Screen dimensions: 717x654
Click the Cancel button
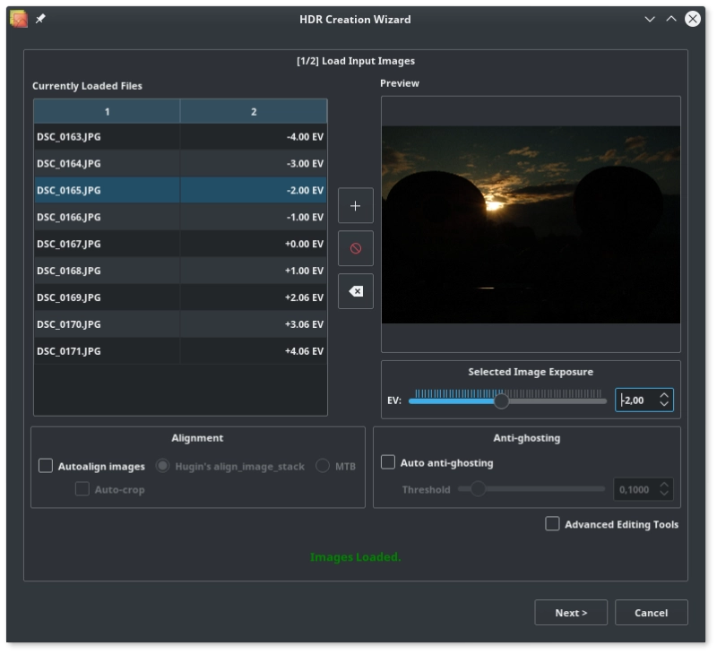click(652, 613)
